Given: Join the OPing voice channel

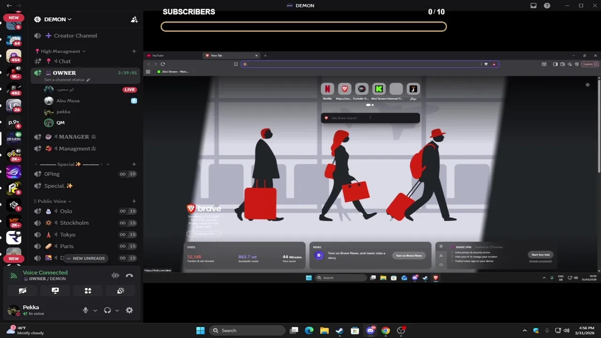Looking at the screenshot, I should click(x=85, y=174).
